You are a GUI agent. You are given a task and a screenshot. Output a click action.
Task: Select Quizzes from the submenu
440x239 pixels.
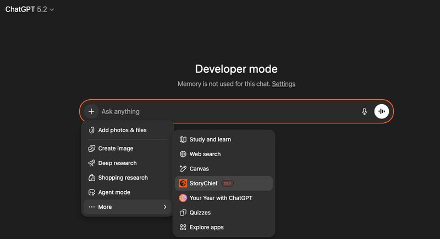click(x=224, y=213)
